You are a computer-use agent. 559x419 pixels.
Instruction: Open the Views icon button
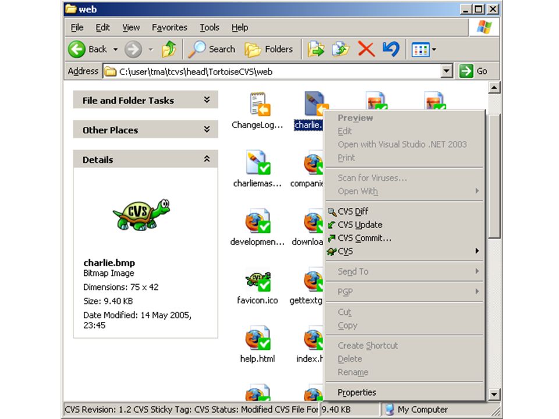tap(420, 49)
